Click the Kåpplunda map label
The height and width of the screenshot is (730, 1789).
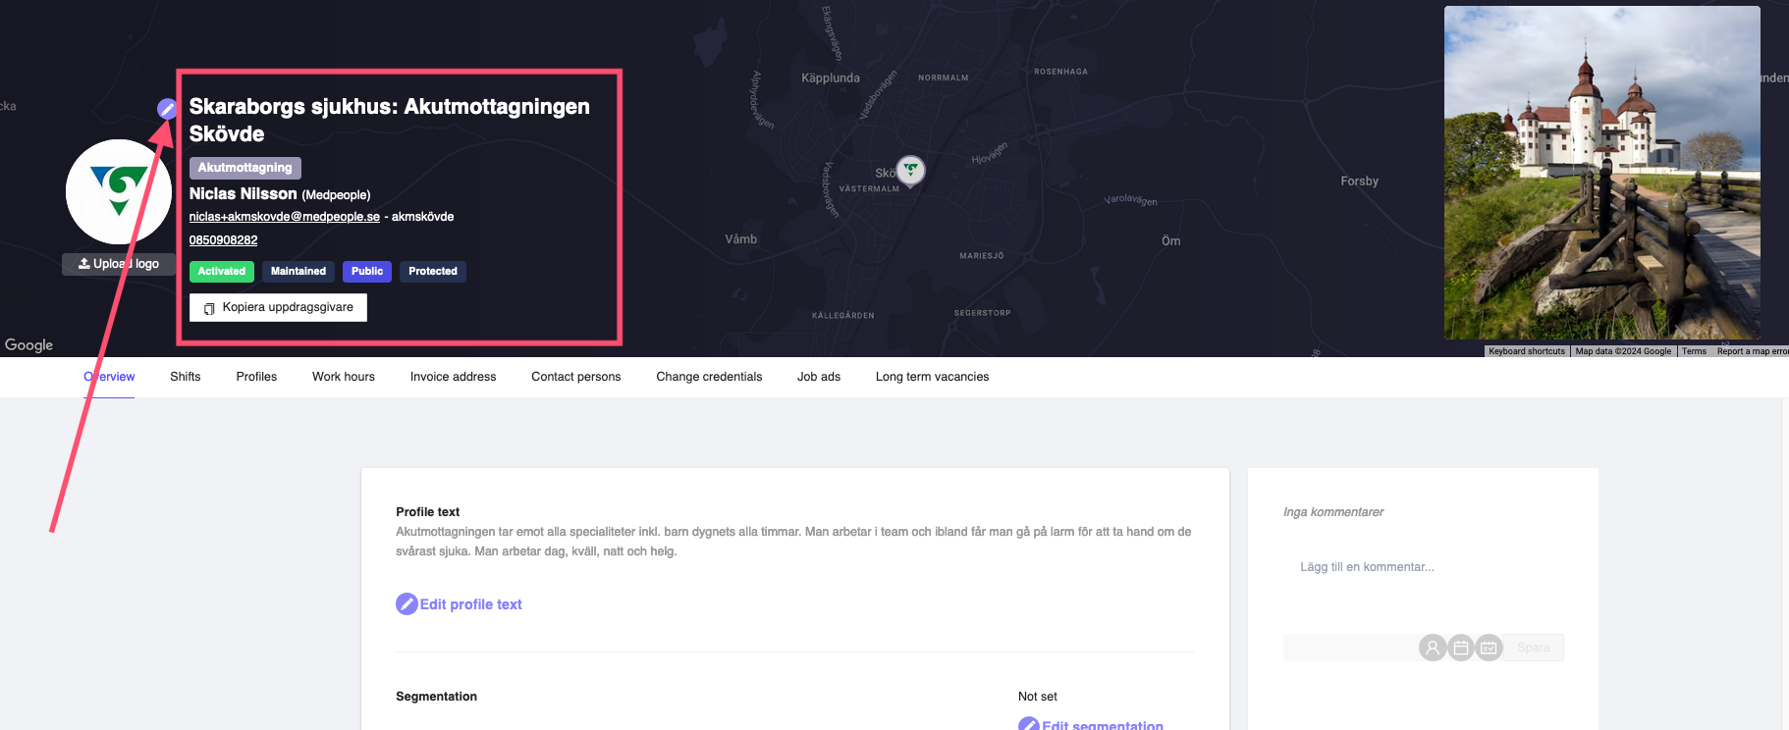pos(831,78)
